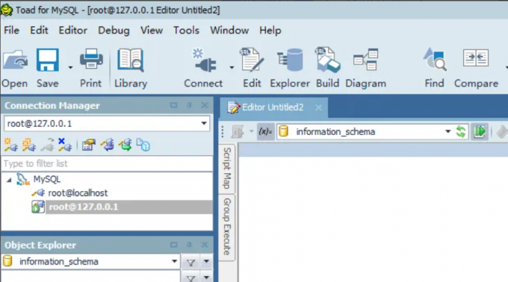Click the Print toolbar icon
The image size is (508, 282).
click(x=91, y=59)
